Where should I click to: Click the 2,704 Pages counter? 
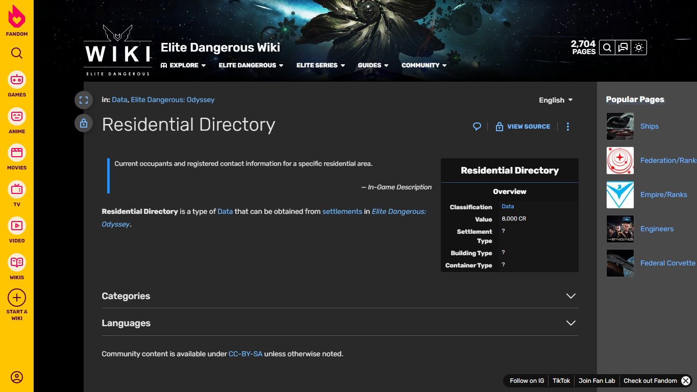583,47
